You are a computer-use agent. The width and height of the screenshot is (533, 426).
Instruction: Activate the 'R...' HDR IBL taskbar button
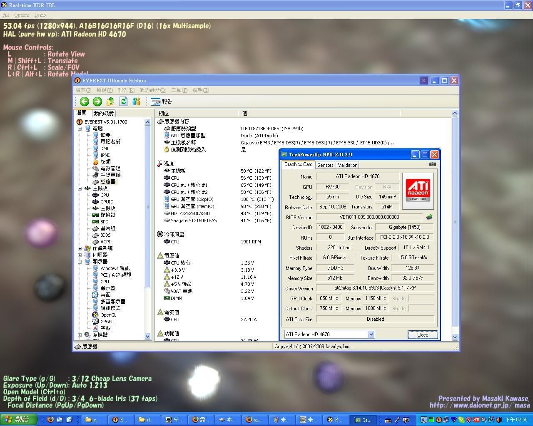[336, 420]
